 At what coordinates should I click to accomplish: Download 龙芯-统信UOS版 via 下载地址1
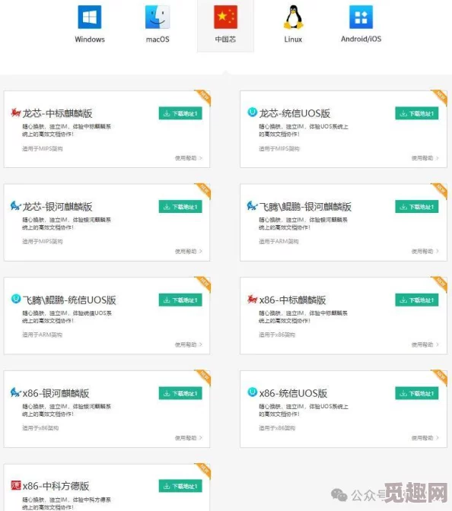tap(417, 113)
